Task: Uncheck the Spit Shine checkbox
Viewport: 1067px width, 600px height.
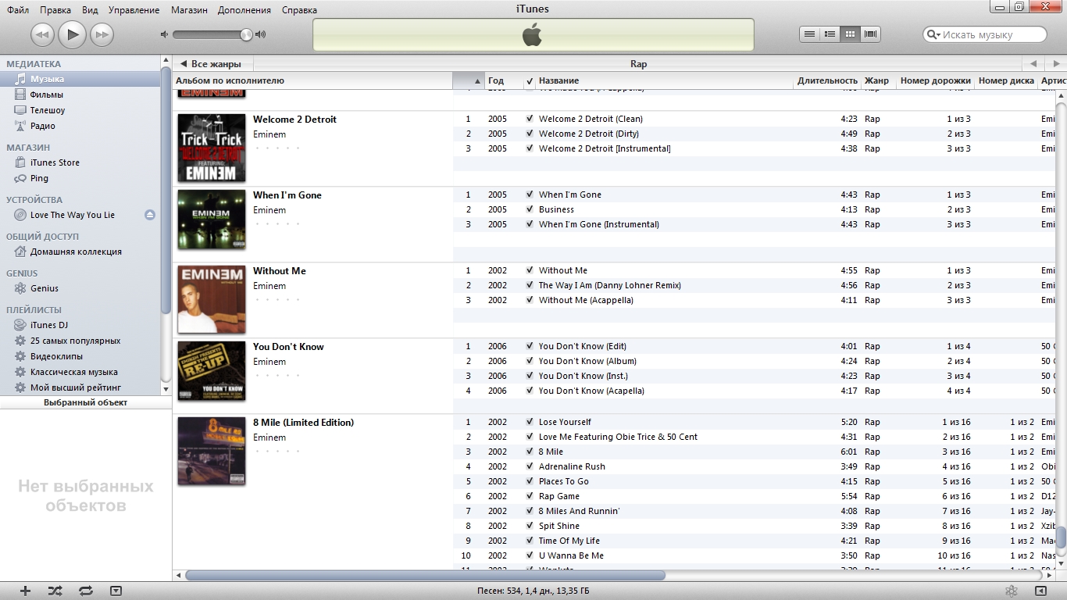Action: pyautogui.click(x=530, y=526)
